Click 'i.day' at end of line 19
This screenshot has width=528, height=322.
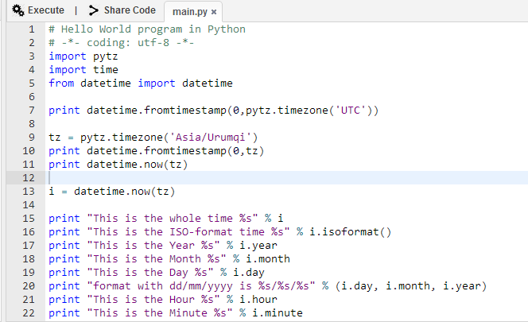249,273
